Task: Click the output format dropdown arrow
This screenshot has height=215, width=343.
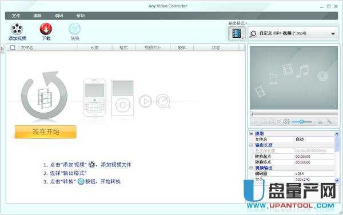Action: [x=333, y=34]
